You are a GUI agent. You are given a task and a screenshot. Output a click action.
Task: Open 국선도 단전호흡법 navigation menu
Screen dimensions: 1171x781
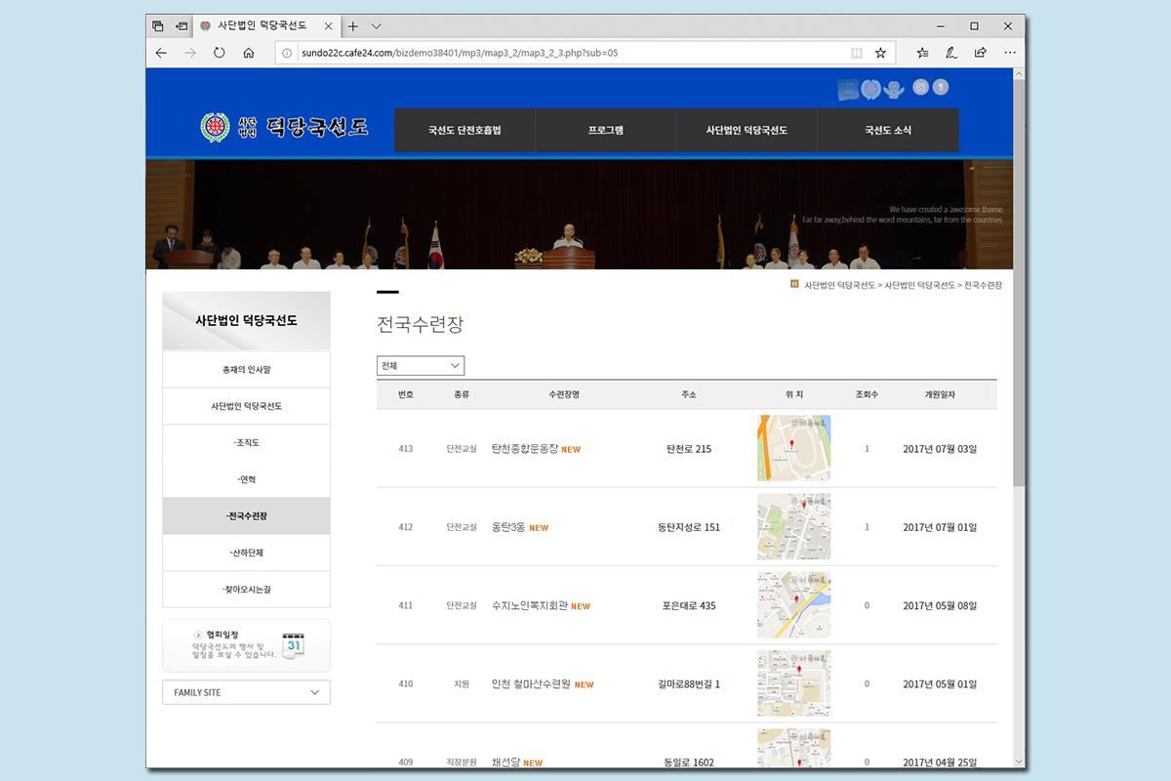pyautogui.click(x=464, y=130)
